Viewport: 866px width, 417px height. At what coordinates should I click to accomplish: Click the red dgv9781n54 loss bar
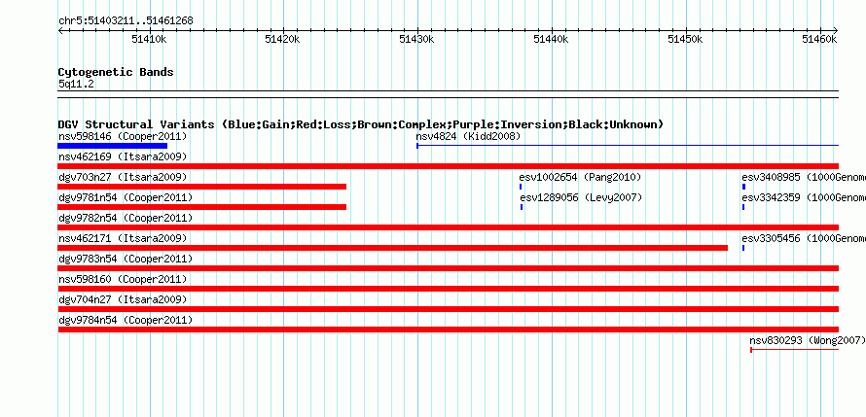pyautogui.click(x=202, y=207)
